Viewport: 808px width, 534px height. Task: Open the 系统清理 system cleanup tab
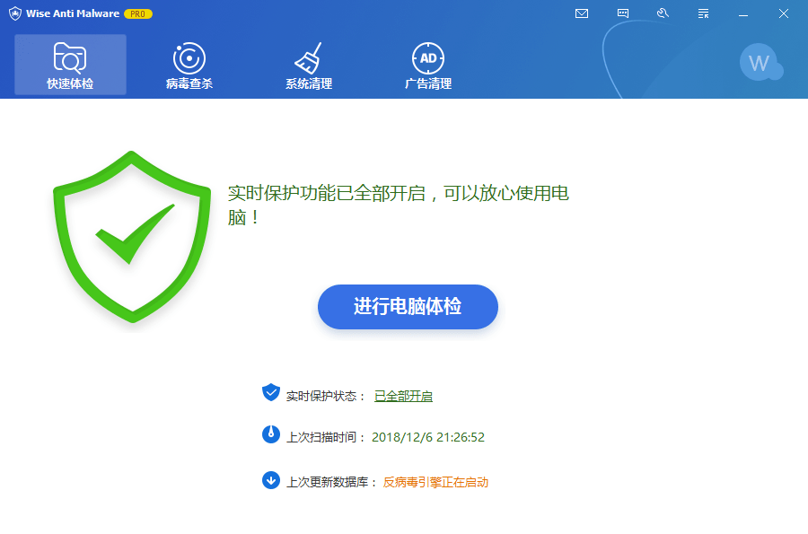coord(308,66)
